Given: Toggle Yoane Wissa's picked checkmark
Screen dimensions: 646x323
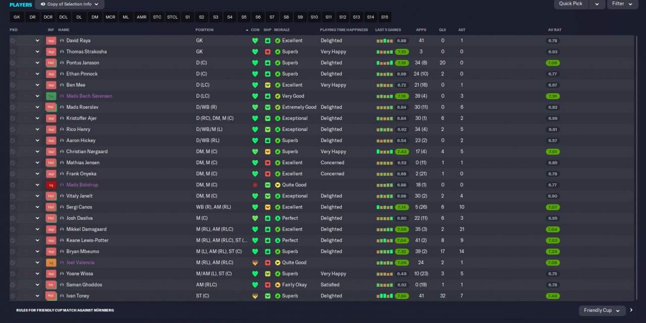Looking at the screenshot, I should coord(13,274).
